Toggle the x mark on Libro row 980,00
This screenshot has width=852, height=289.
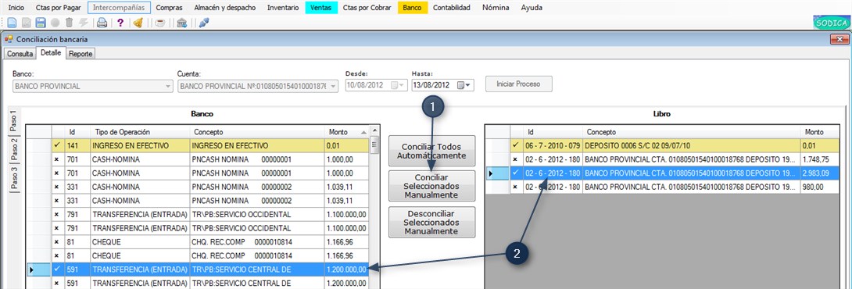point(516,187)
